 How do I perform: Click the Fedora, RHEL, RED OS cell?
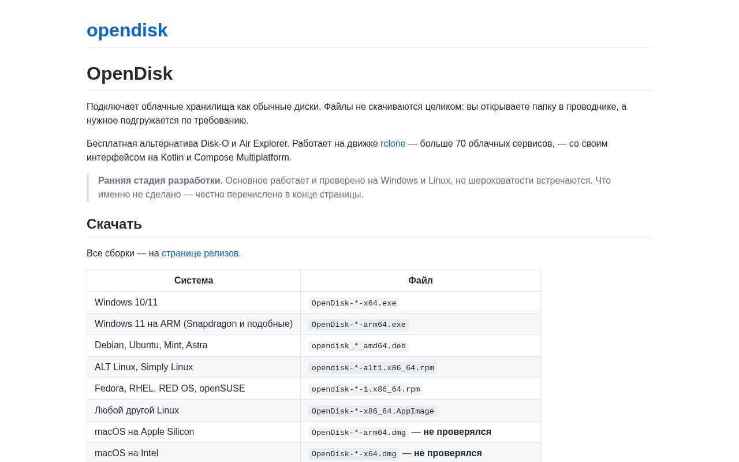coord(193,389)
